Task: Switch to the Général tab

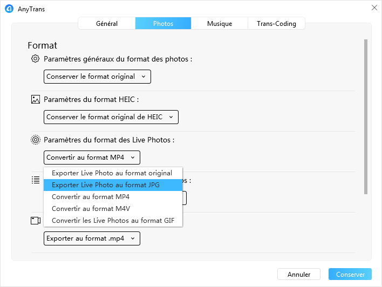Action: [107, 23]
